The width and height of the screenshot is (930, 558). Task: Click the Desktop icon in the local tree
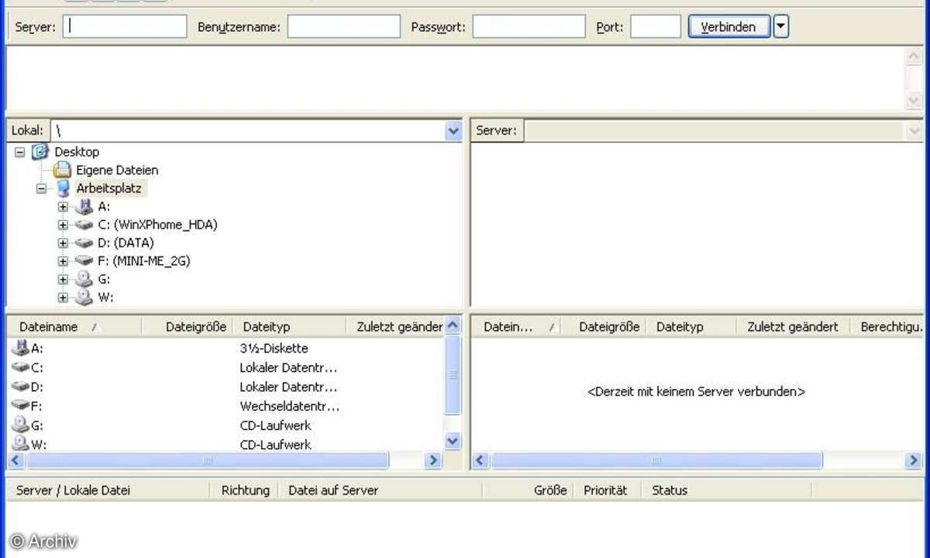click(x=40, y=152)
